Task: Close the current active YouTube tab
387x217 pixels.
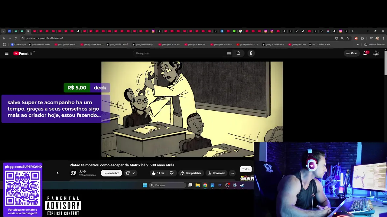Action: click(x=28, y=31)
